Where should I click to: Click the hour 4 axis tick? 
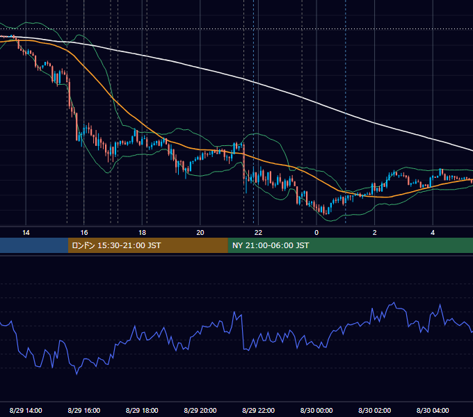[x=433, y=233]
